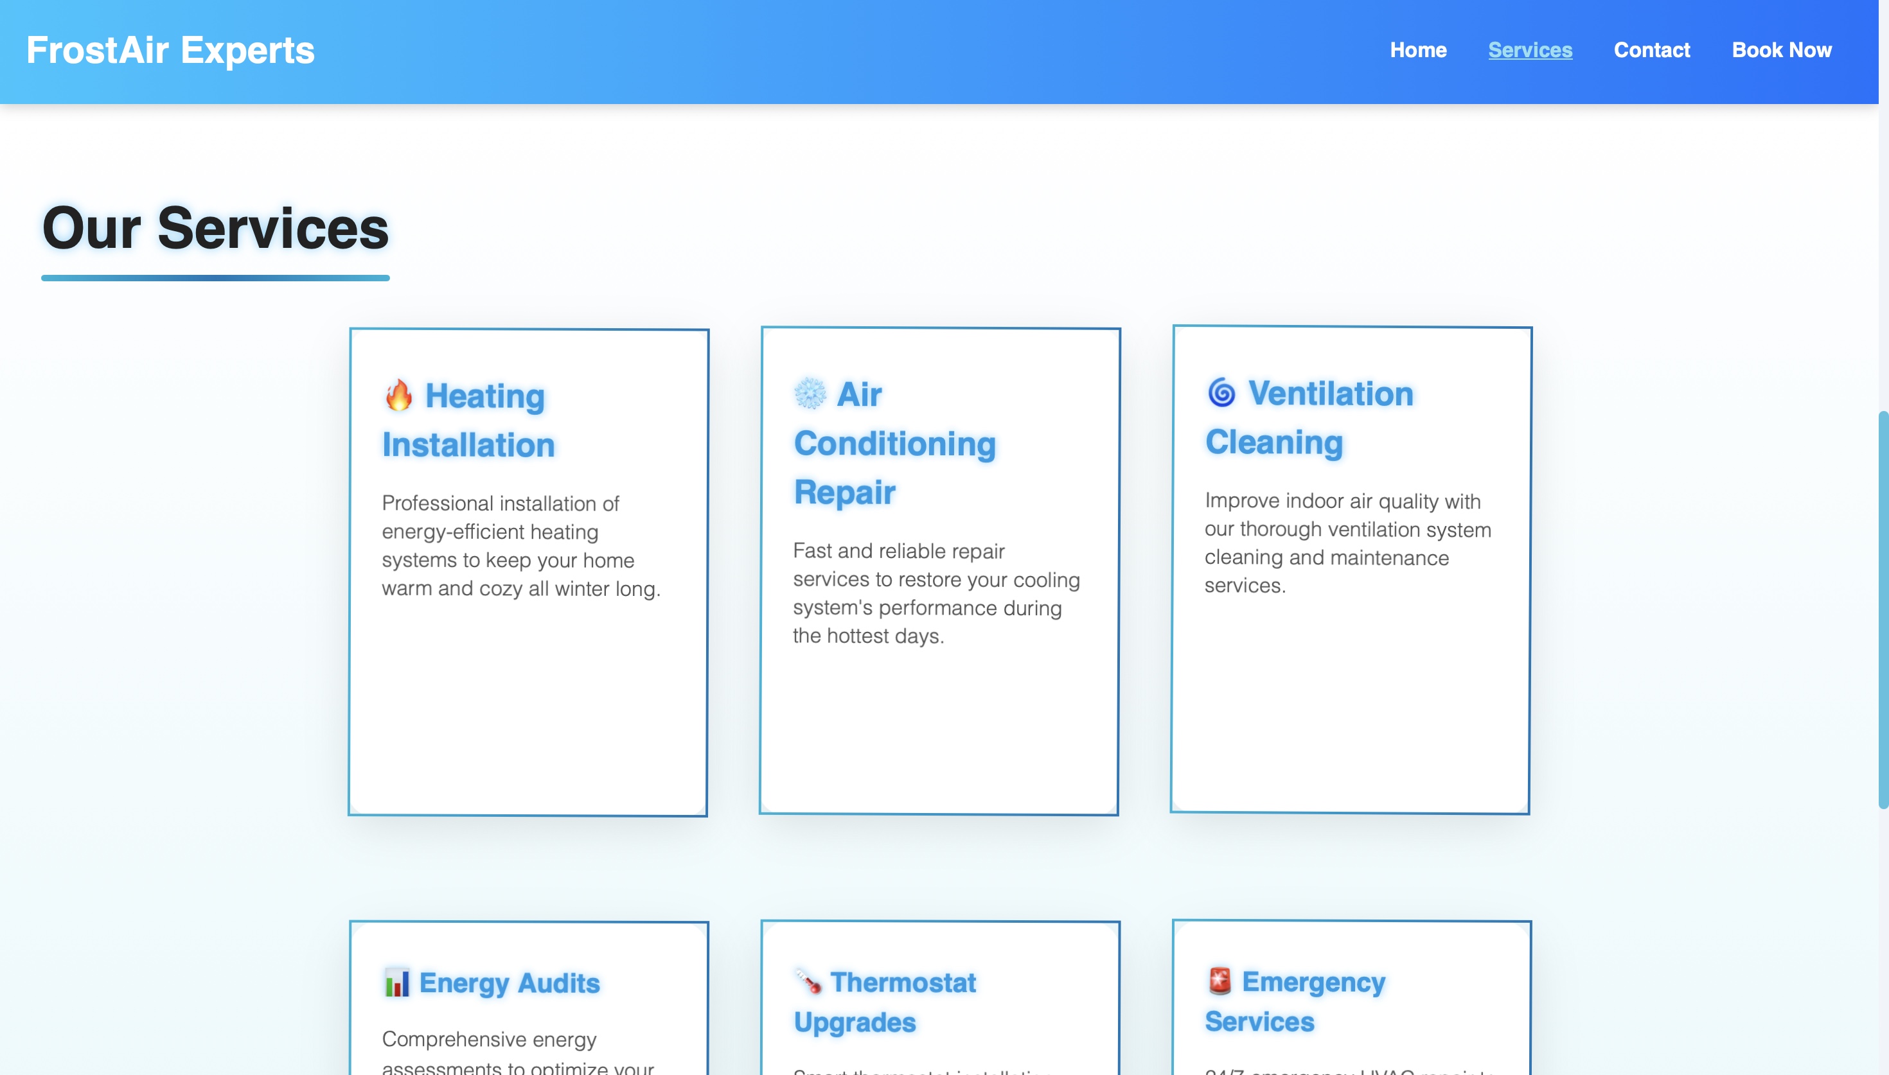Viewport: 1889px width, 1075px height.
Task: Select the Emergency Services card title
Action: (x=1295, y=1001)
